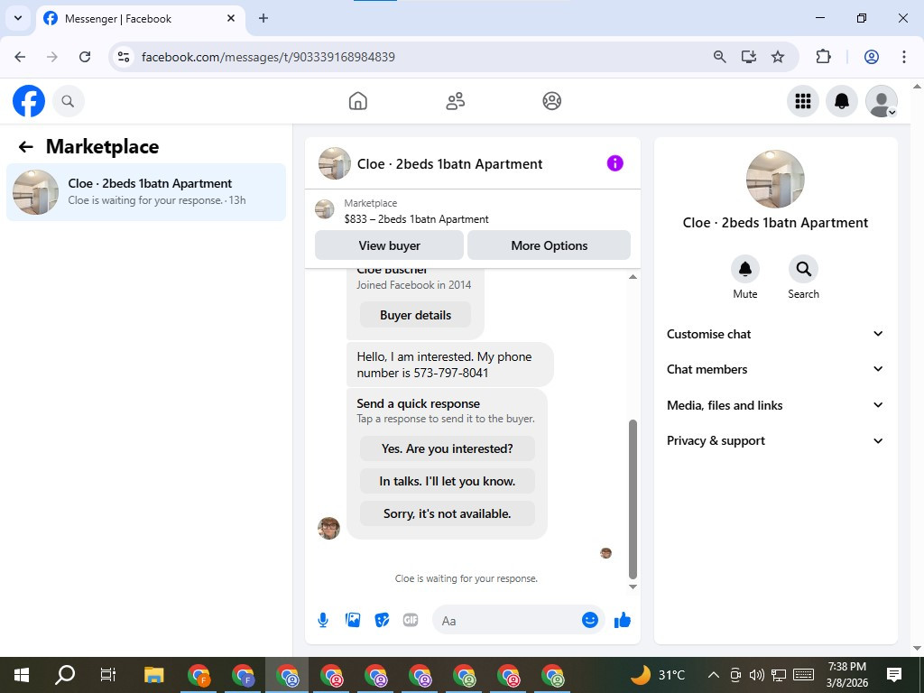
Task: Open File Explorer from taskbar
Action: click(153, 675)
